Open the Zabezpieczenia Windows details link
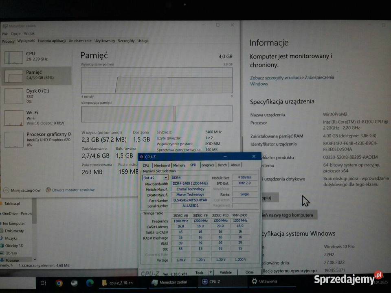This screenshot has width=391, height=293. 292,80
